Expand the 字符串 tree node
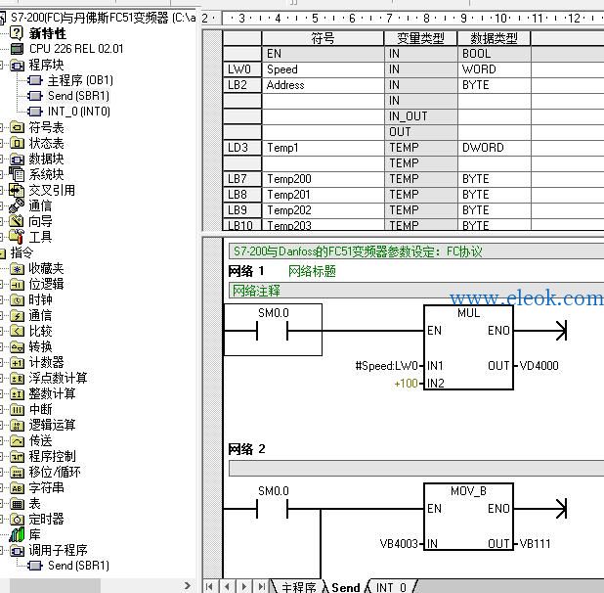This screenshot has width=604, height=593. [2, 487]
